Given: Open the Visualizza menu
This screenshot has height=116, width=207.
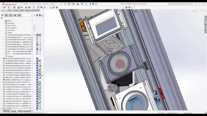Looking at the screenshot, I should pos(33,4).
